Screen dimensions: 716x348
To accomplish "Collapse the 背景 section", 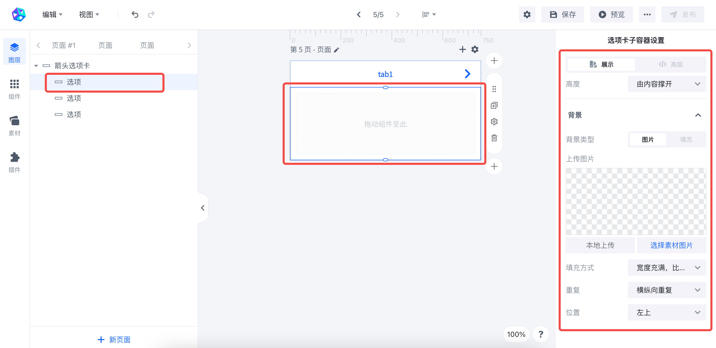I will pyautogui.click(x=698, y=115).
